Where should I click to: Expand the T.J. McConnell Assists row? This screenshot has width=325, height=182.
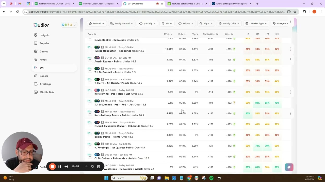[x=90, y=71]
